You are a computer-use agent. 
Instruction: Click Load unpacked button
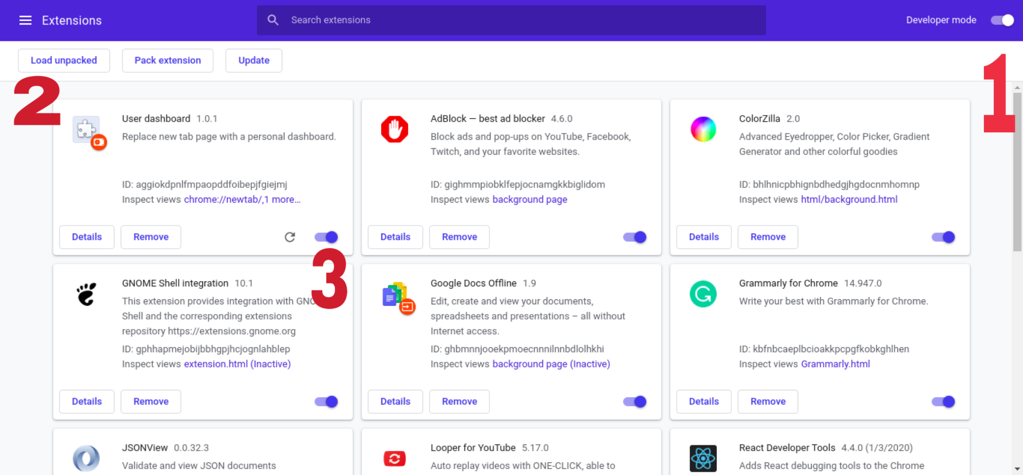click(x=64, y=60)
